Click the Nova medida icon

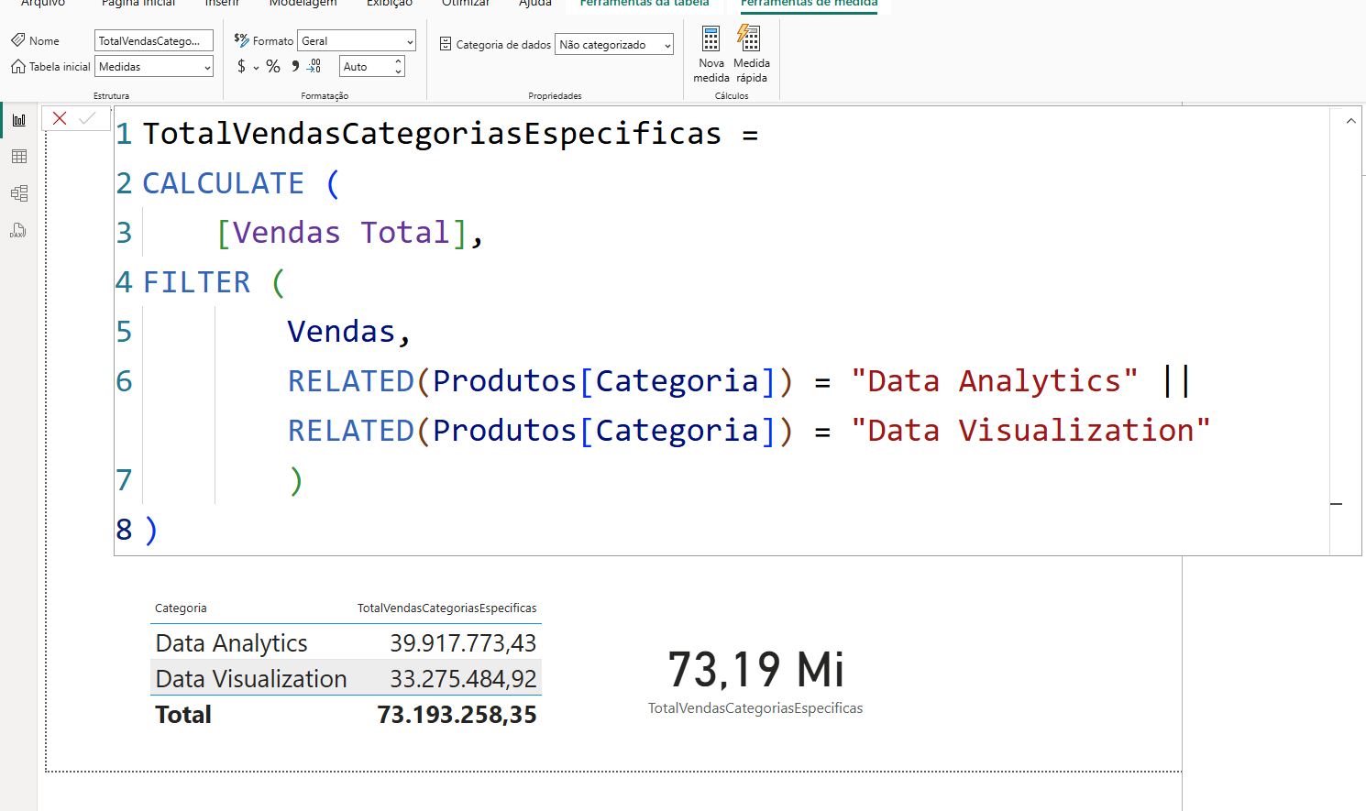click(711, 38)
